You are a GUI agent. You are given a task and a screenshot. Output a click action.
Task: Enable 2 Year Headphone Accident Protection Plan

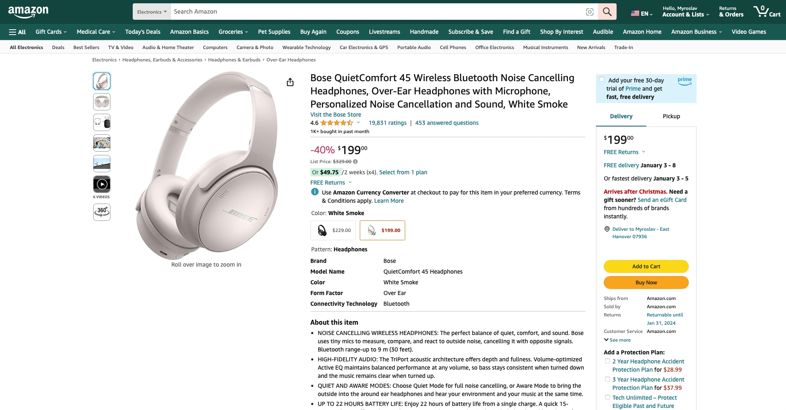click(608, 361)
